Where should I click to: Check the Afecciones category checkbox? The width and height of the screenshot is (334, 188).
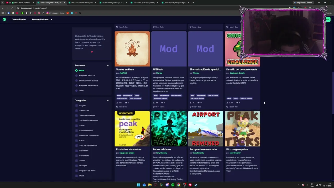coord(76,110)
